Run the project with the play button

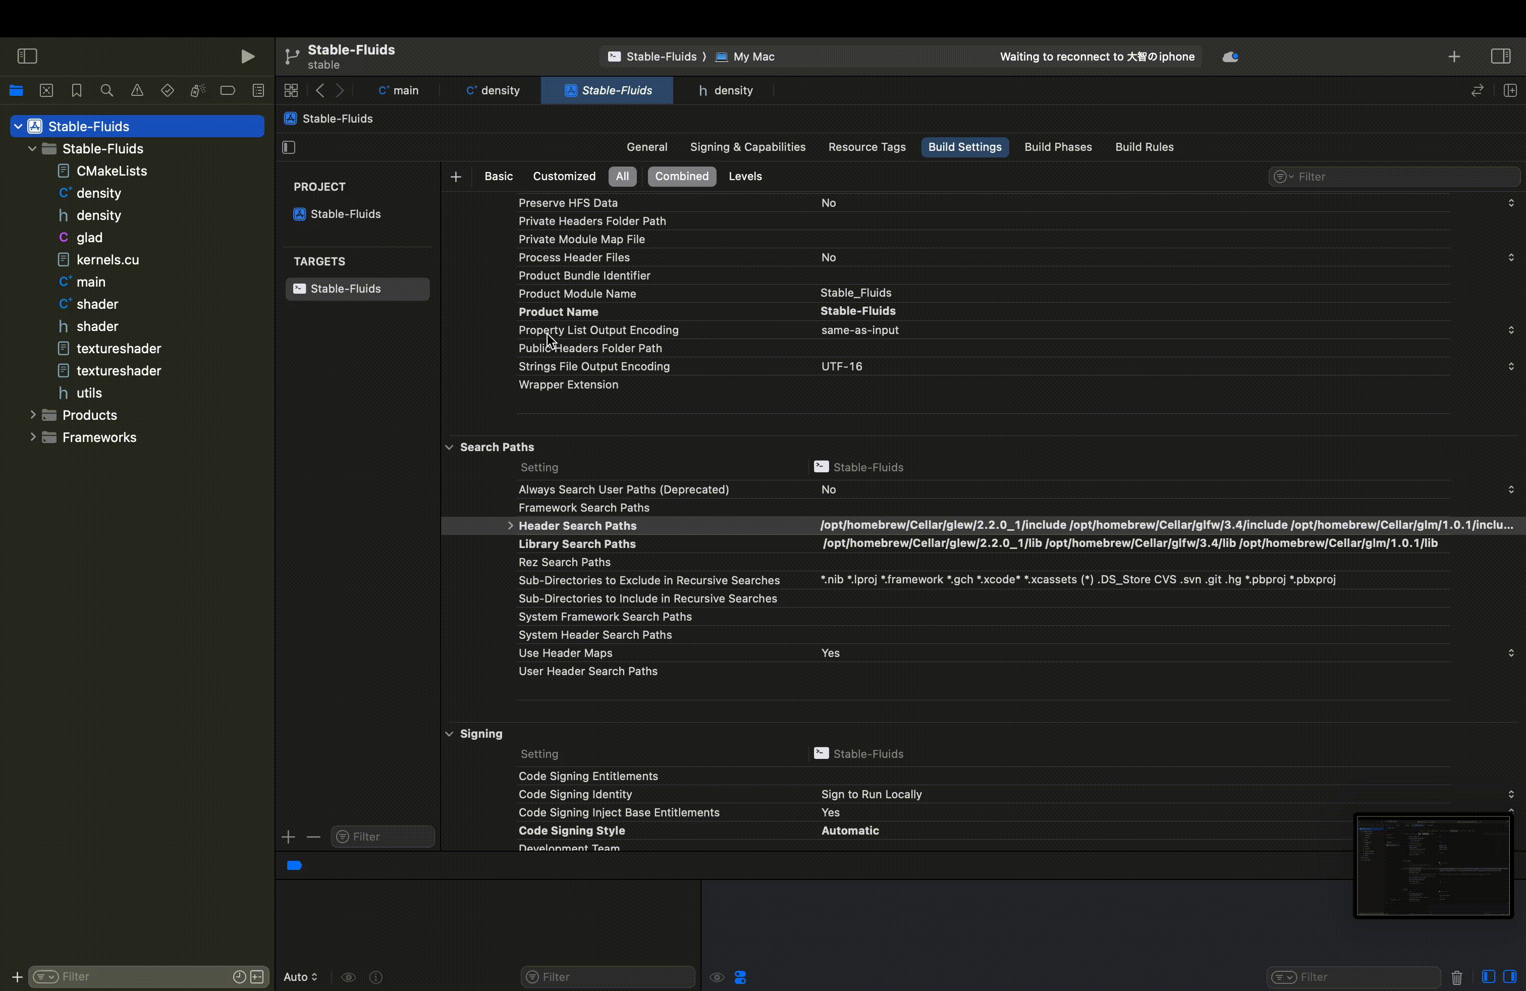(x=247, y=57)
